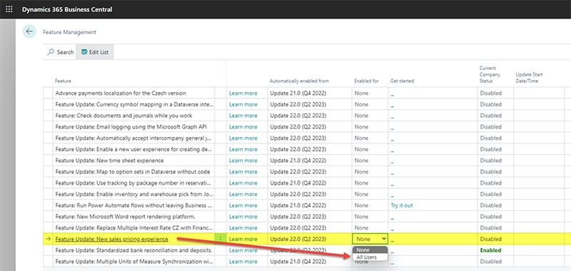Open Learn more for Run Power Automate flows
Screen dimensions: 571x271
[x=243, y=205]
